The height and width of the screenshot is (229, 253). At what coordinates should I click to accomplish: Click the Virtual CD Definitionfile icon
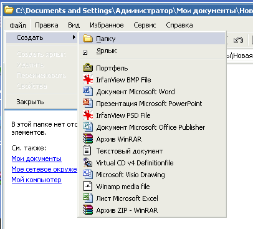(88, 163)
